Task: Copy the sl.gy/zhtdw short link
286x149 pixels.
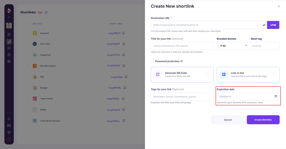Action: pyautogui.click(x=124, y=66)
